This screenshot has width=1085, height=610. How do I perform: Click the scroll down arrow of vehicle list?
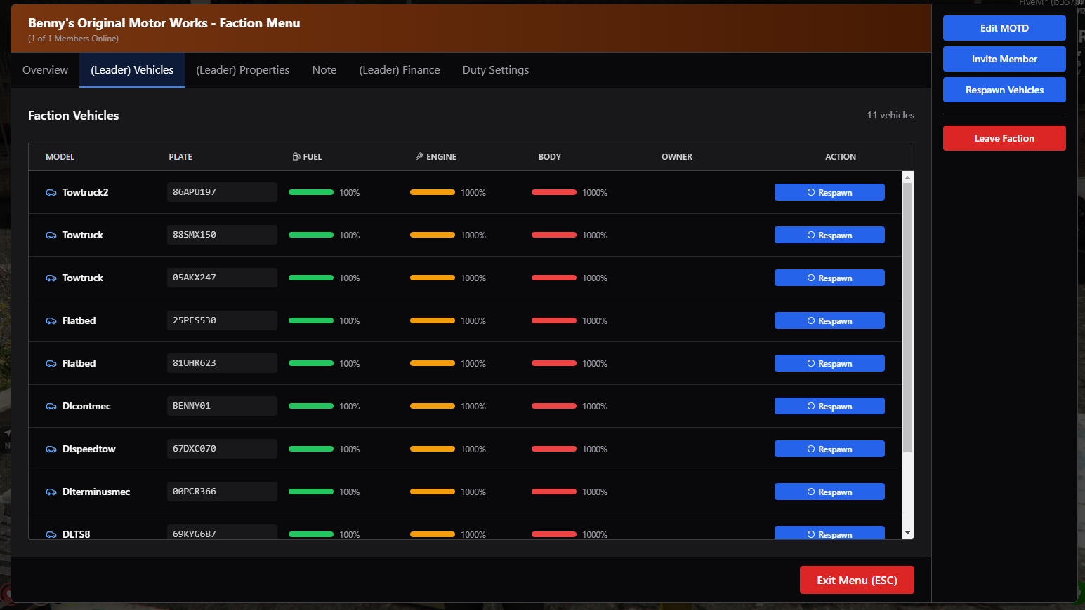coord(907,534)
